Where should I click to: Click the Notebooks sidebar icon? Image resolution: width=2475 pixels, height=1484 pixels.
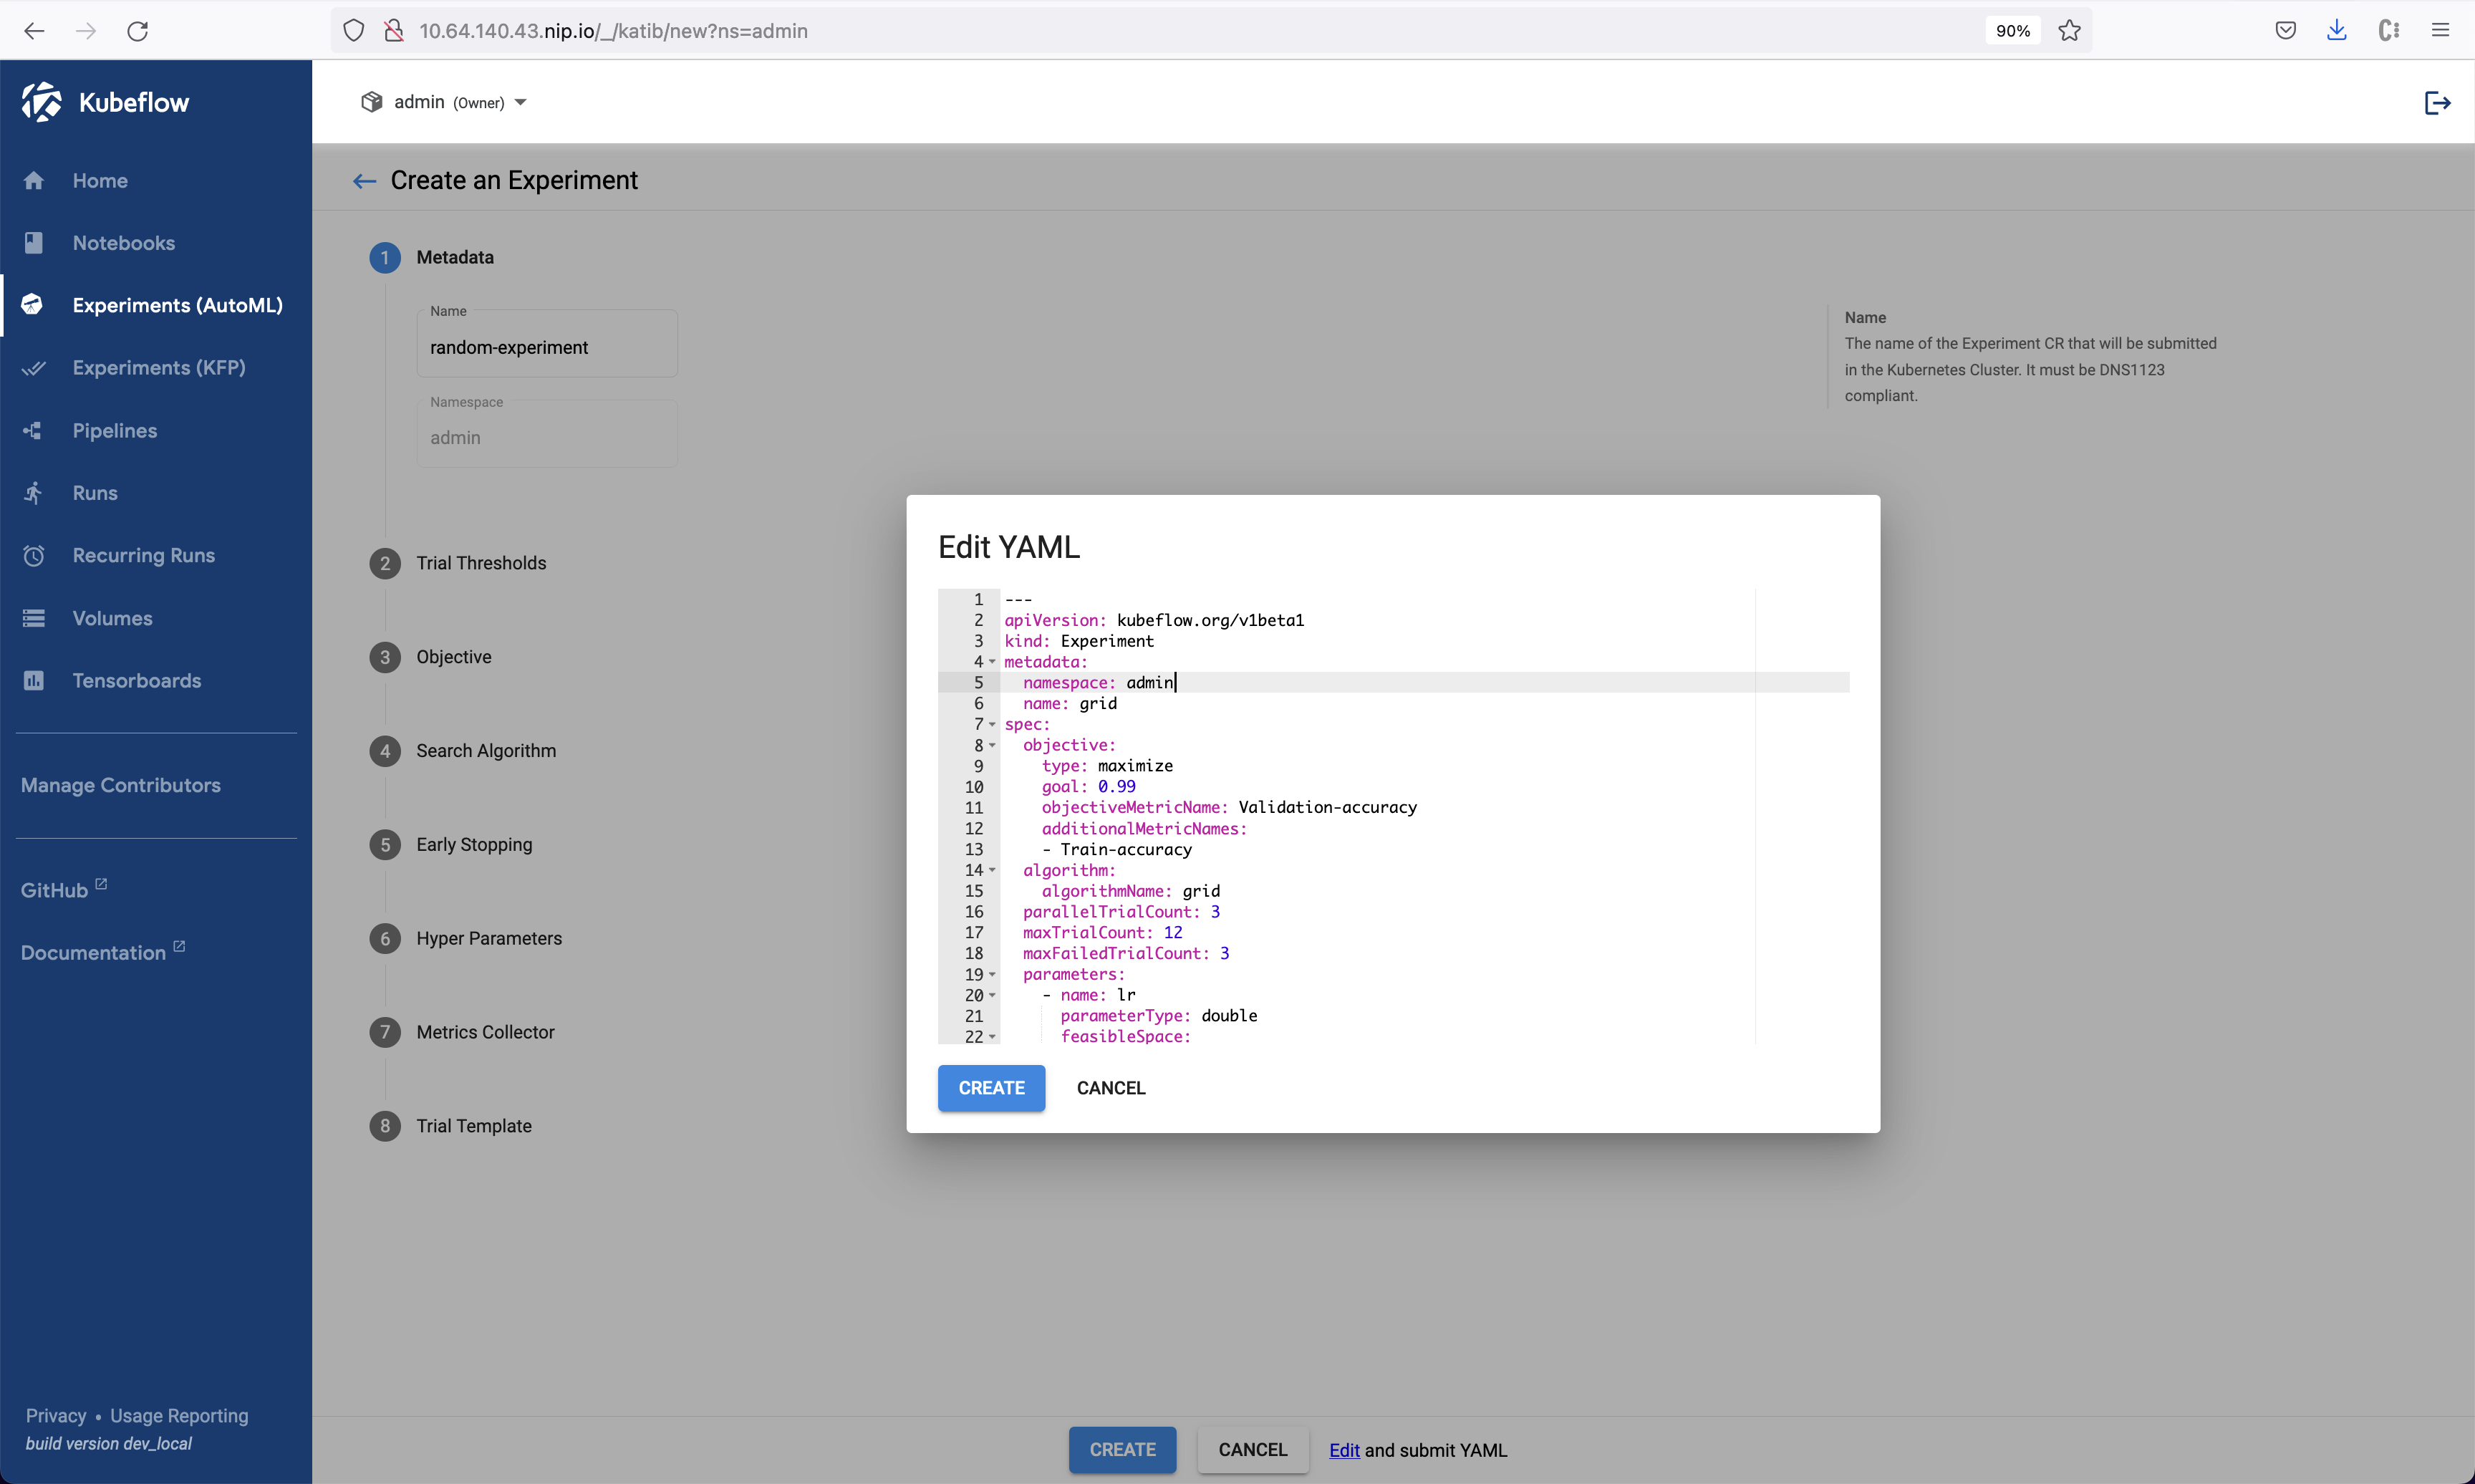[35, 242]
